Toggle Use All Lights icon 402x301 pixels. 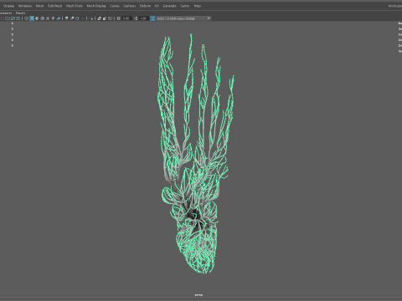[x=53, y=18]
